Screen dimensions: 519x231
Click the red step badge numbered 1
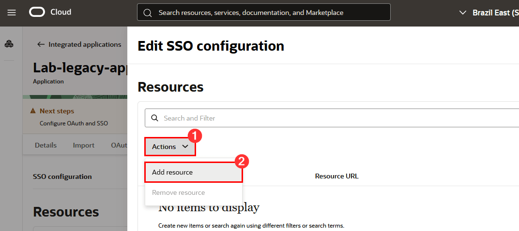pos(195,136)
